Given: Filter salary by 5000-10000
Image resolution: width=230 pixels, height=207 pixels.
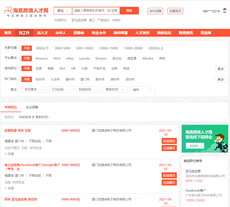Looking at the screenshot, I should (85, 48).
